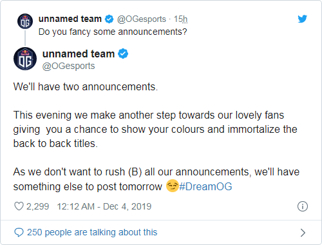Open the small OG avatar in parent tweet
The width and height of the screenshot is (322, 245).
[x=25, y=21]
